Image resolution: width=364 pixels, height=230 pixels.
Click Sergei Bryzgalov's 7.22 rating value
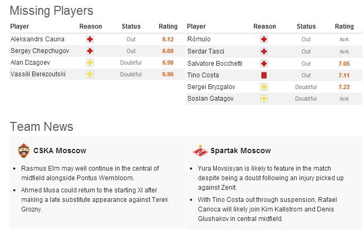(x=344, y=87)
